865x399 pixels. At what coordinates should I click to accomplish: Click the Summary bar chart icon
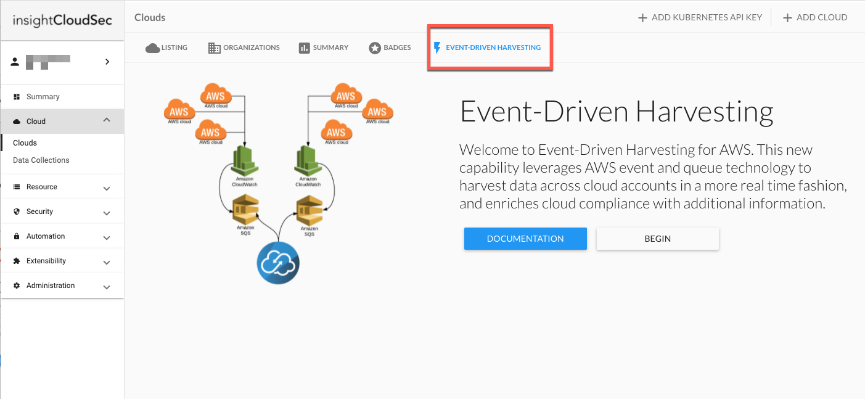click(x=304, y=48)
